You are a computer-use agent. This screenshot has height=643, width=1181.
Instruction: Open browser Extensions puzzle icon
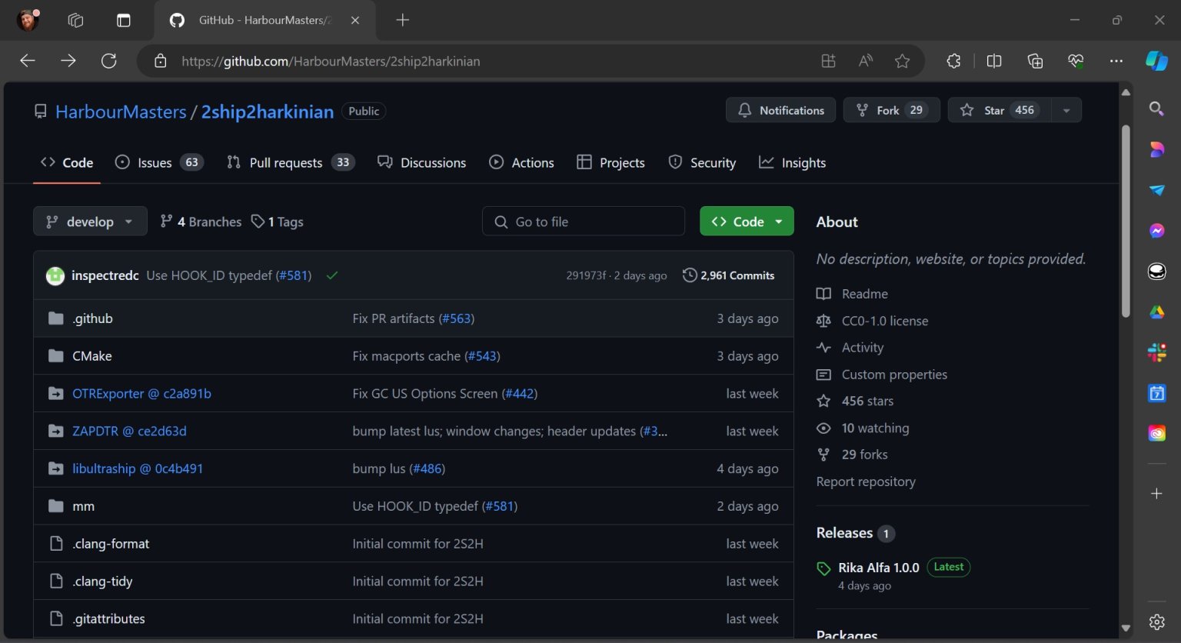point(953,61)
